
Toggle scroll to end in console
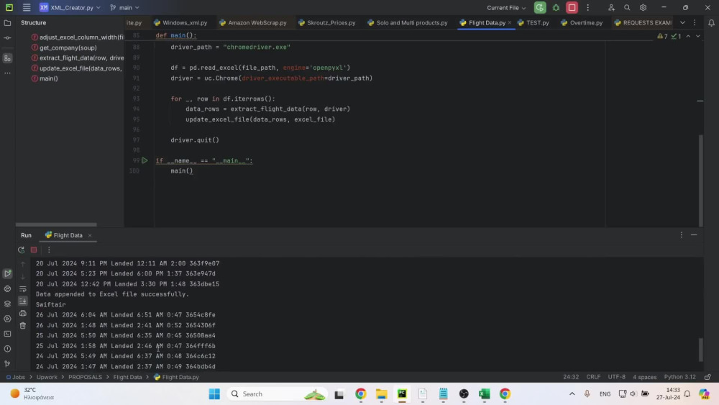click(x=22, y=301)
